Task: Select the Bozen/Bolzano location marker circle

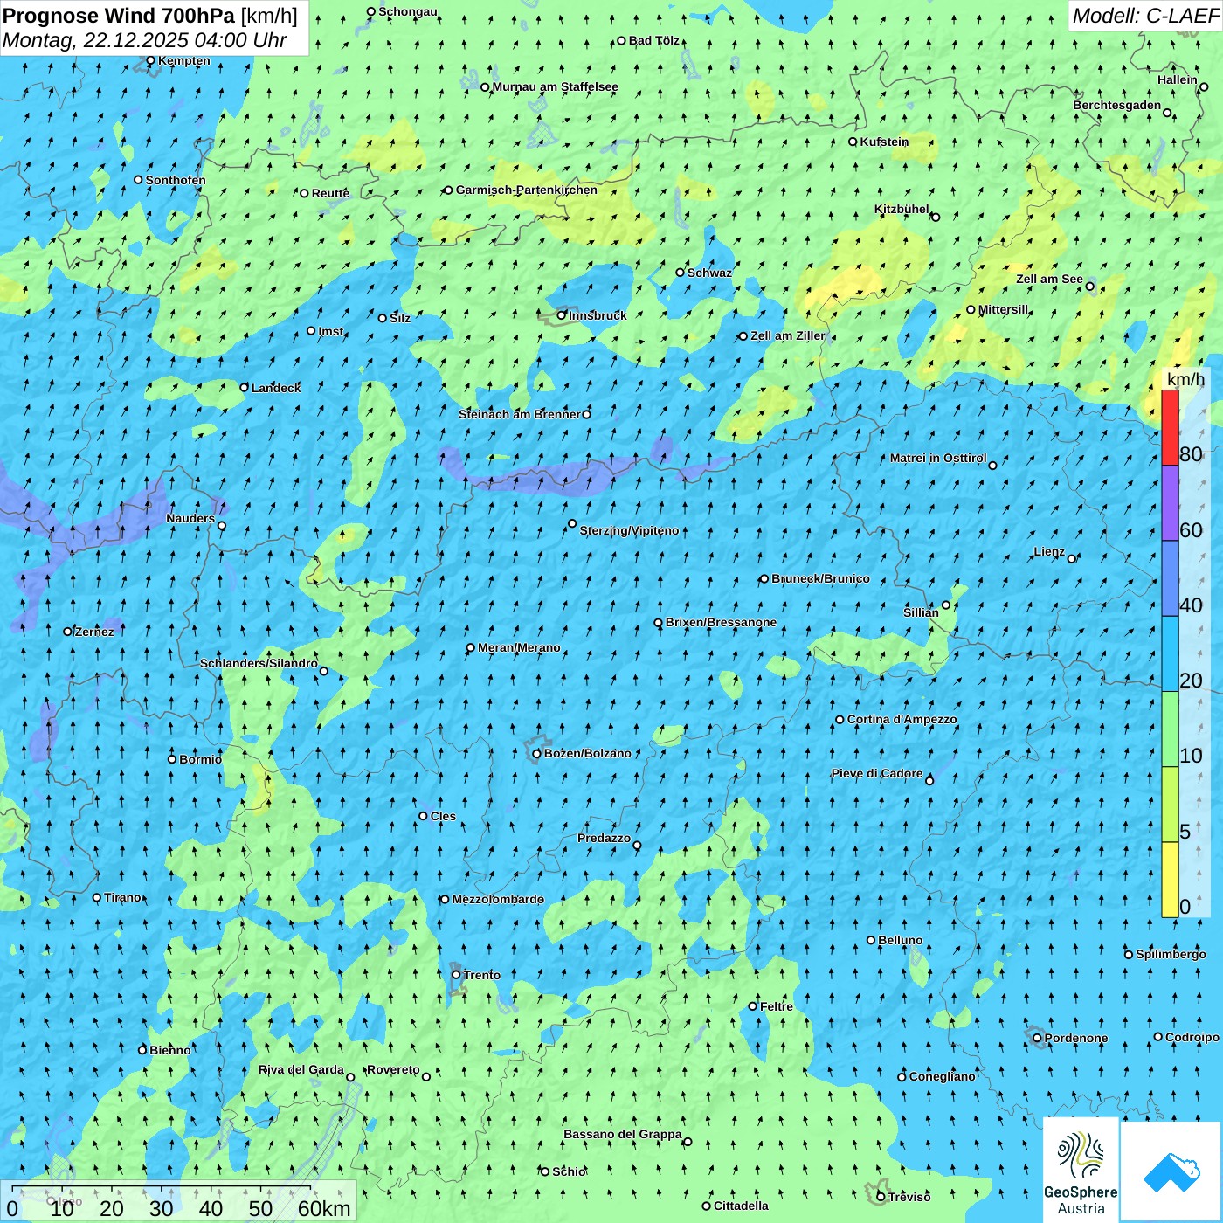Action: pos(536,754)
